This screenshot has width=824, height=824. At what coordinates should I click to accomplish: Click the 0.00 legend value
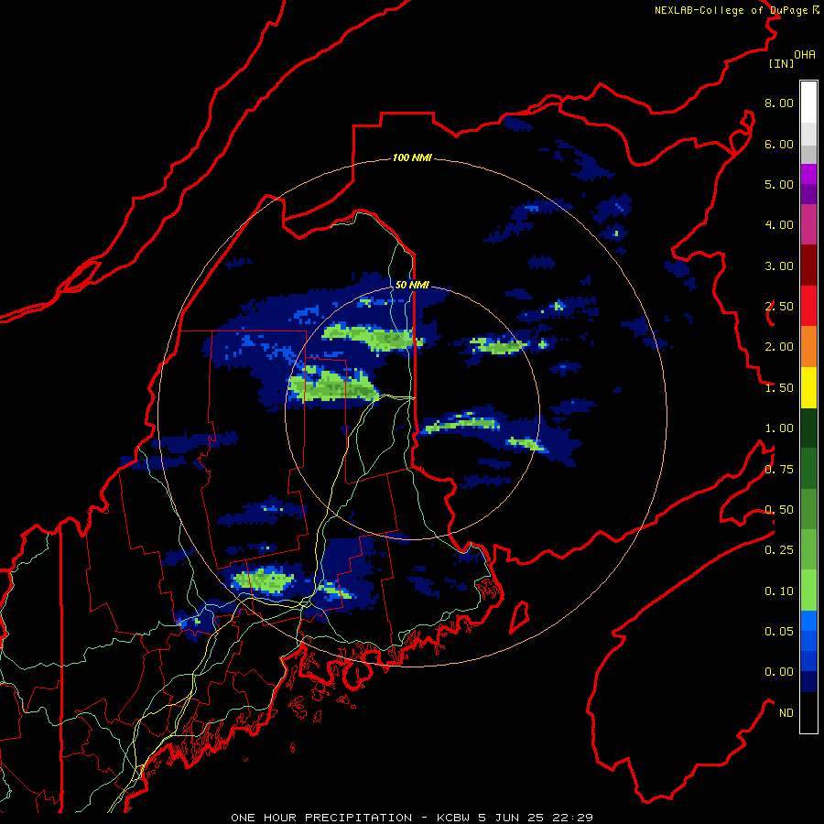(779, 672)
